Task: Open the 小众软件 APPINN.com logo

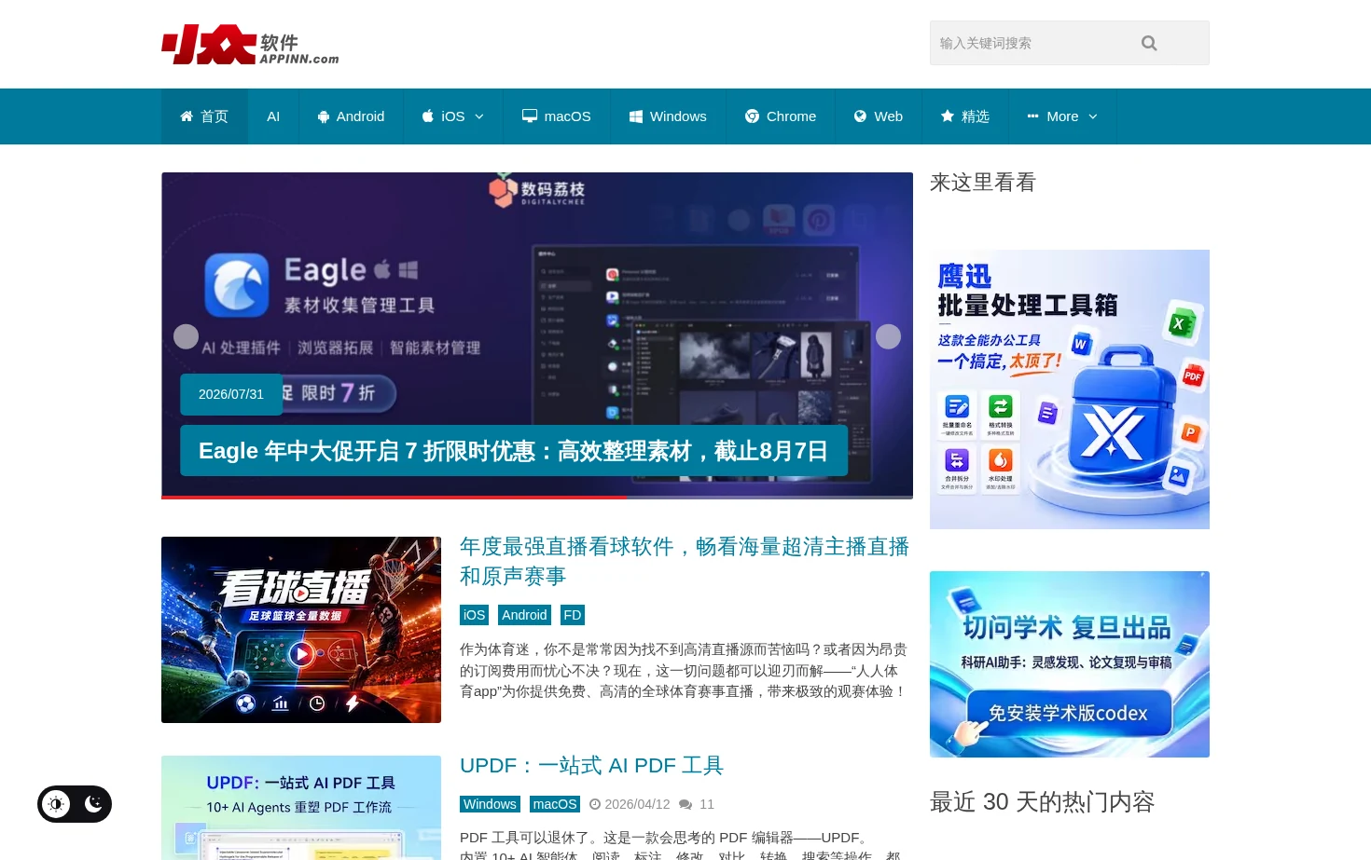Action: tap(250, 45)
